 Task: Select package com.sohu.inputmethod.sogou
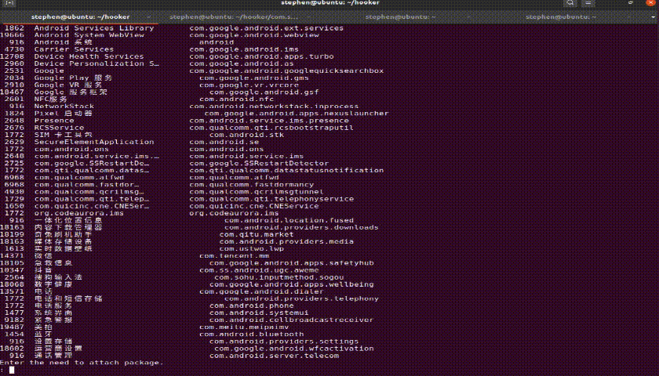tap(279, 277)
